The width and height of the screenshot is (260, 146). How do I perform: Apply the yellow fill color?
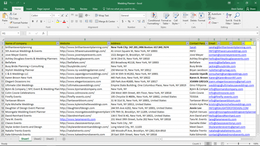tap(58, 21)
